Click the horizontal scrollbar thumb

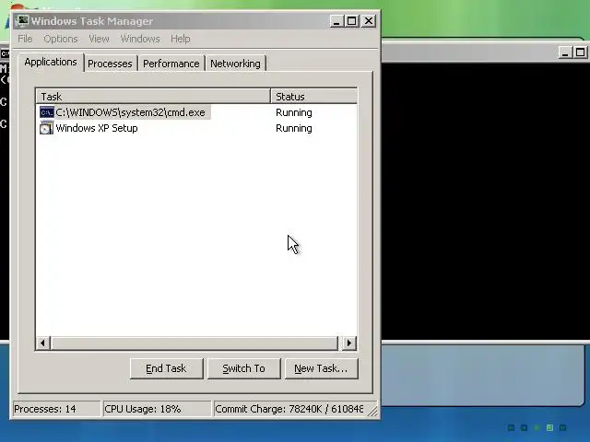coord(195,343)
